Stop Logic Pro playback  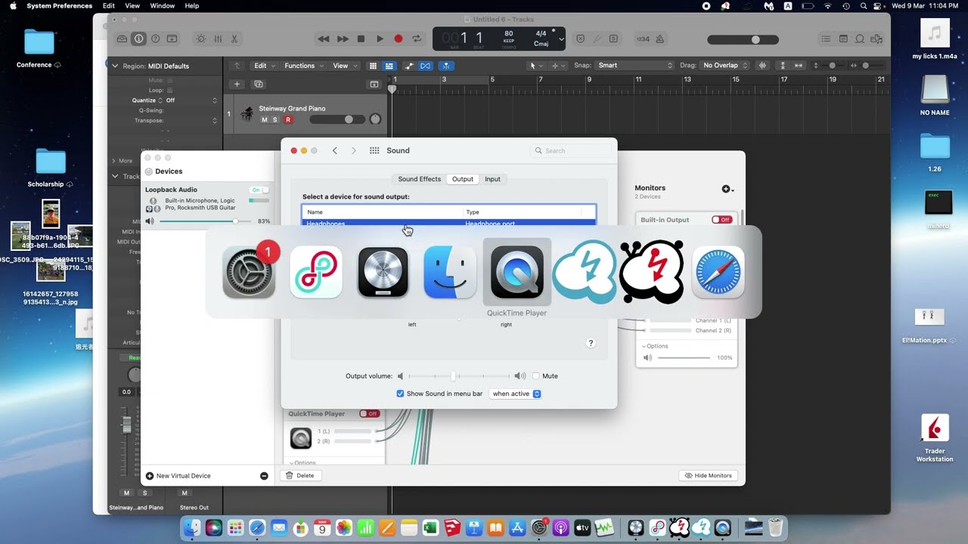[x=361, y=39]
